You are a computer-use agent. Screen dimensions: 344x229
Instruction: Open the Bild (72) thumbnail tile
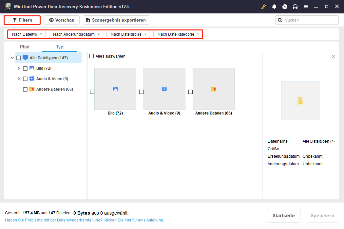[115, 89]
